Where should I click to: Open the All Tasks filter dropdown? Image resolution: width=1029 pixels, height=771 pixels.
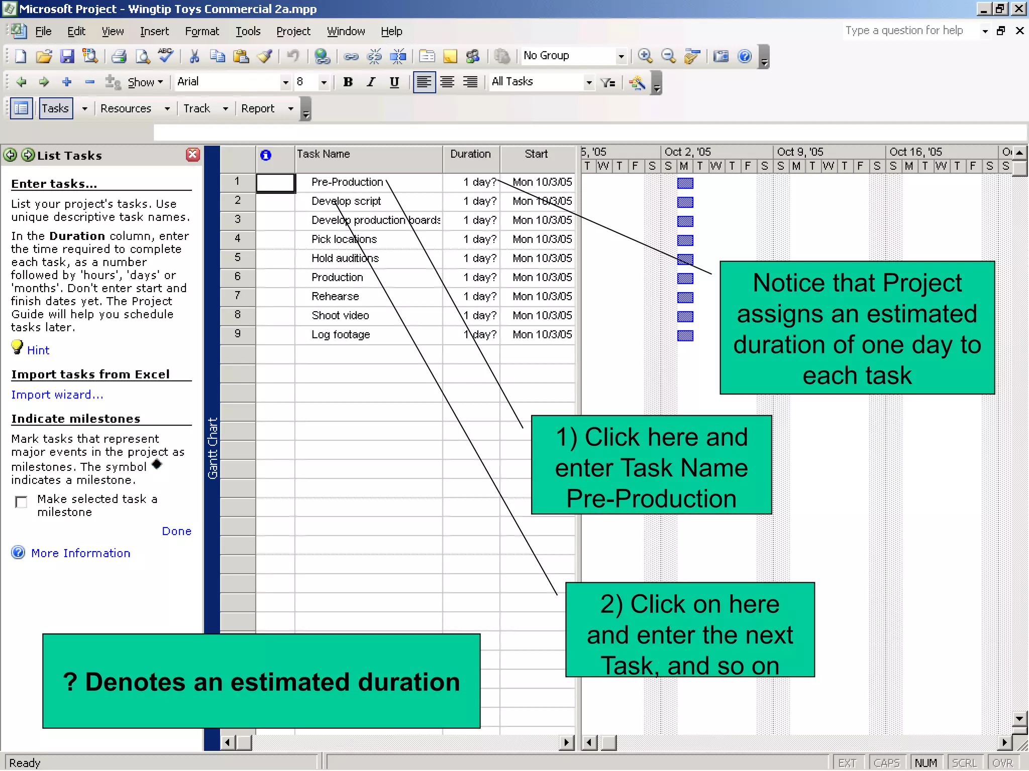click(589, 82)
